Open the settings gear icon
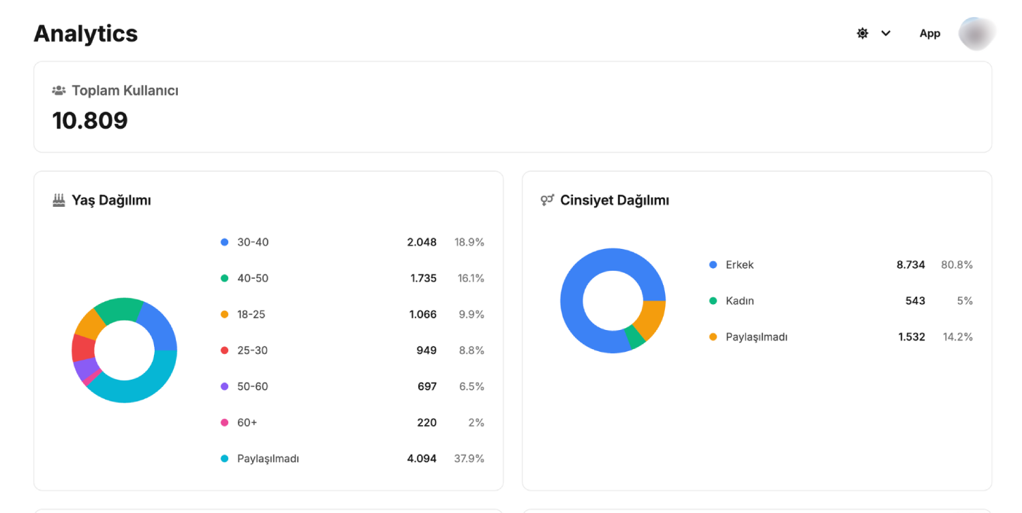Viewport: 1022px width, 513px height. 862,33
